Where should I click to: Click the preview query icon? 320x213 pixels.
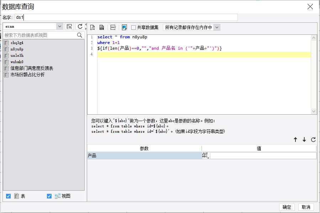point(92,27)
